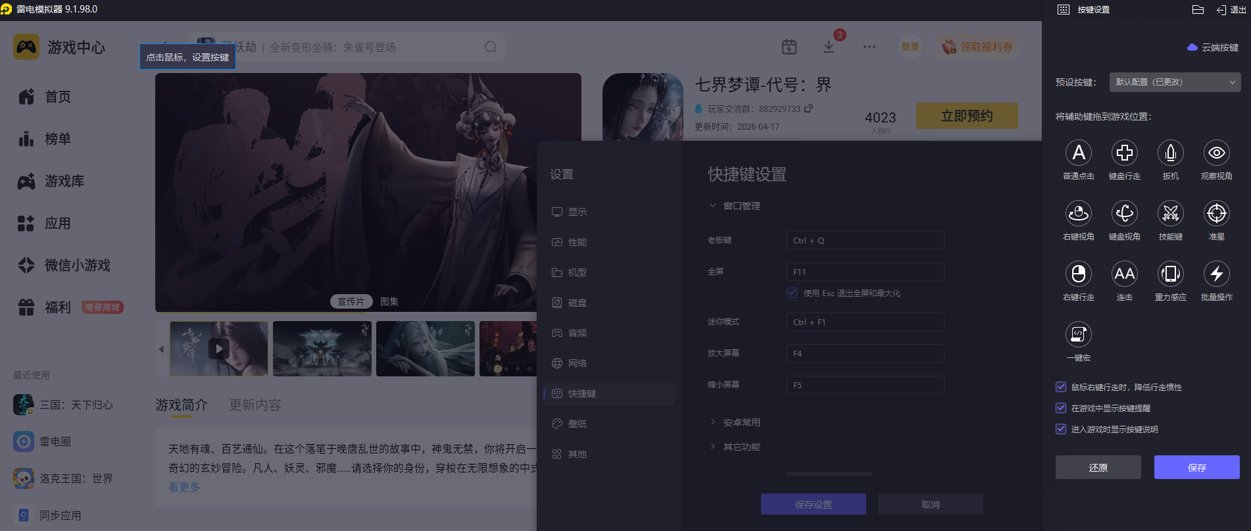Viewport: 1251px width, 531px height.
Task: Open 音频 settings tab
Action: (609, 333)
